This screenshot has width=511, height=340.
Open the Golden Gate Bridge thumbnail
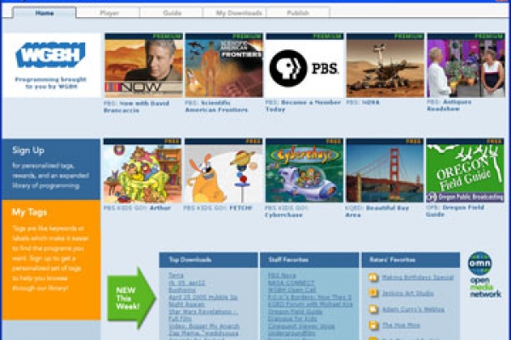point(385,170)
